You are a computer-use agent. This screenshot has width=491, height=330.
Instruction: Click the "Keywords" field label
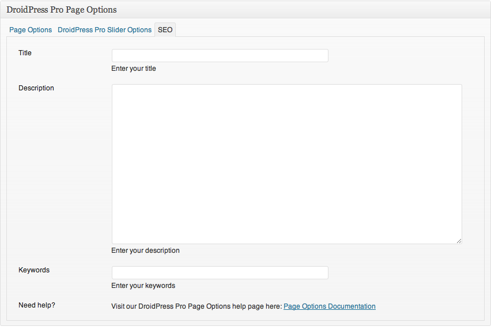(34, 270)
